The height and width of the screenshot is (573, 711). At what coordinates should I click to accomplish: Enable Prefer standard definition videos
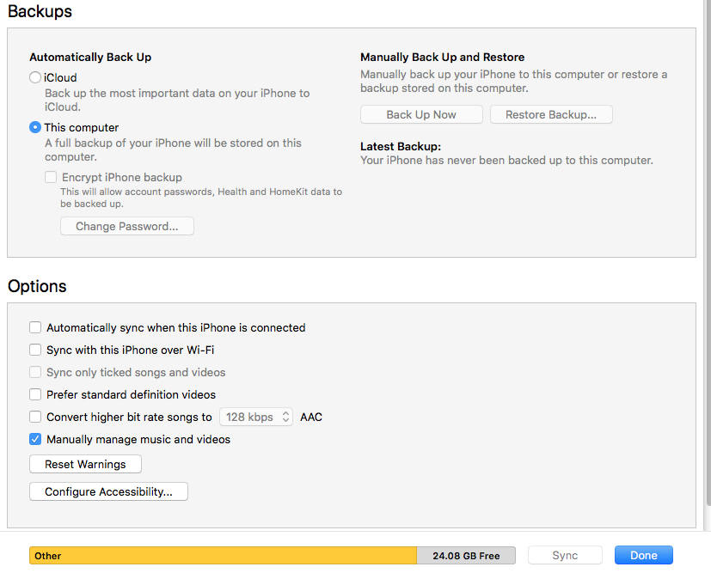point(35,394)
